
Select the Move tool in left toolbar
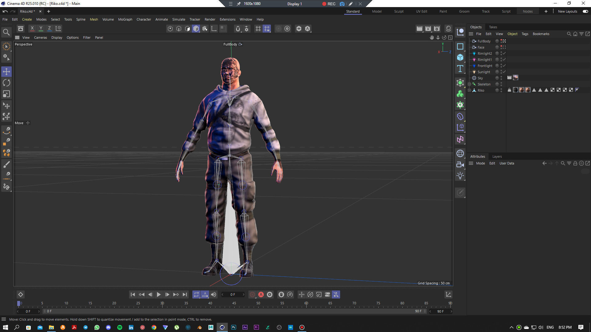[6, 72]
